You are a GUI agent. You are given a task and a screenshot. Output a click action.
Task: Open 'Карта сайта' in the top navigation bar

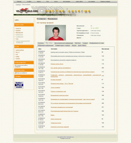[79, 2]
